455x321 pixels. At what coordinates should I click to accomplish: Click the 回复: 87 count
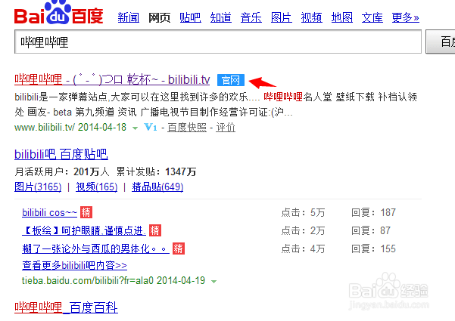point(371,230)
